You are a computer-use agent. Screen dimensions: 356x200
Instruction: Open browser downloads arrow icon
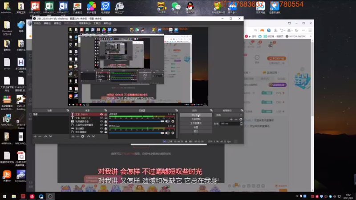point(275,30)
